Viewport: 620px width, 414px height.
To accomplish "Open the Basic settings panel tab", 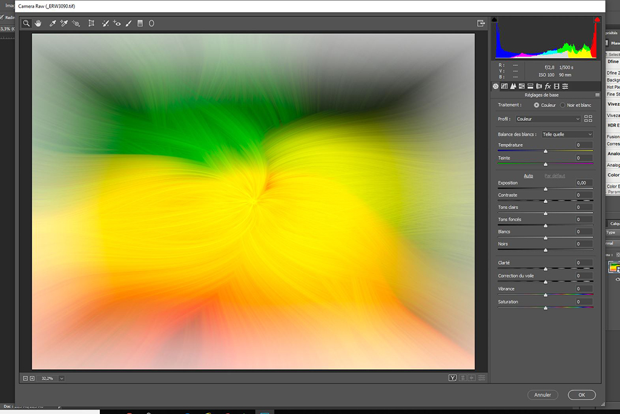I will pyautogui.click(x=496, y=86).
